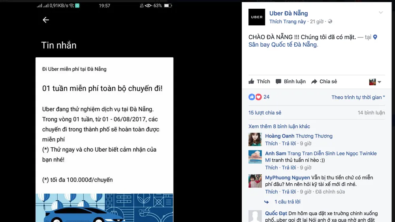Expand Xem thêm 8 bình luận khác
The image size is (395, 222).
(x=279, y=126)
